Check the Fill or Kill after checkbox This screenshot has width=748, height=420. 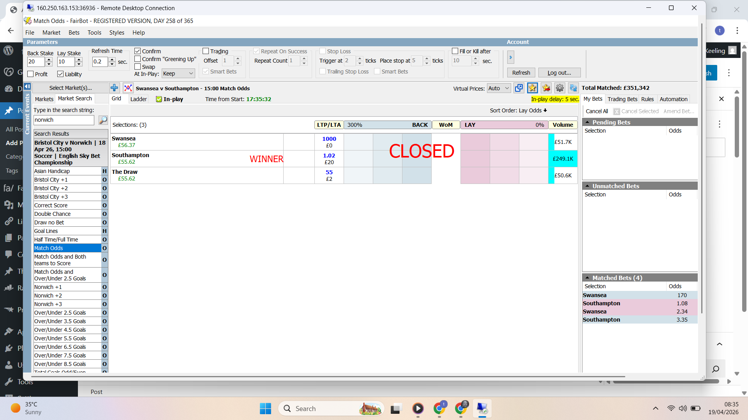[455, 51]
